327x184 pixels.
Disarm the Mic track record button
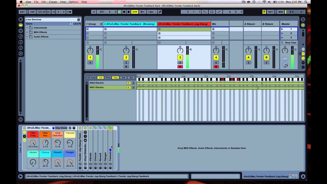coord(216,67)
